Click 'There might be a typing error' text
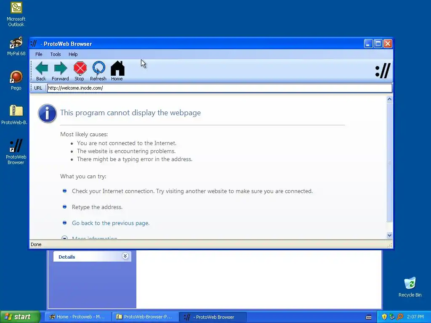Image resolution: width=431 pixels, height=323 pixels. (x=135, y=159)
